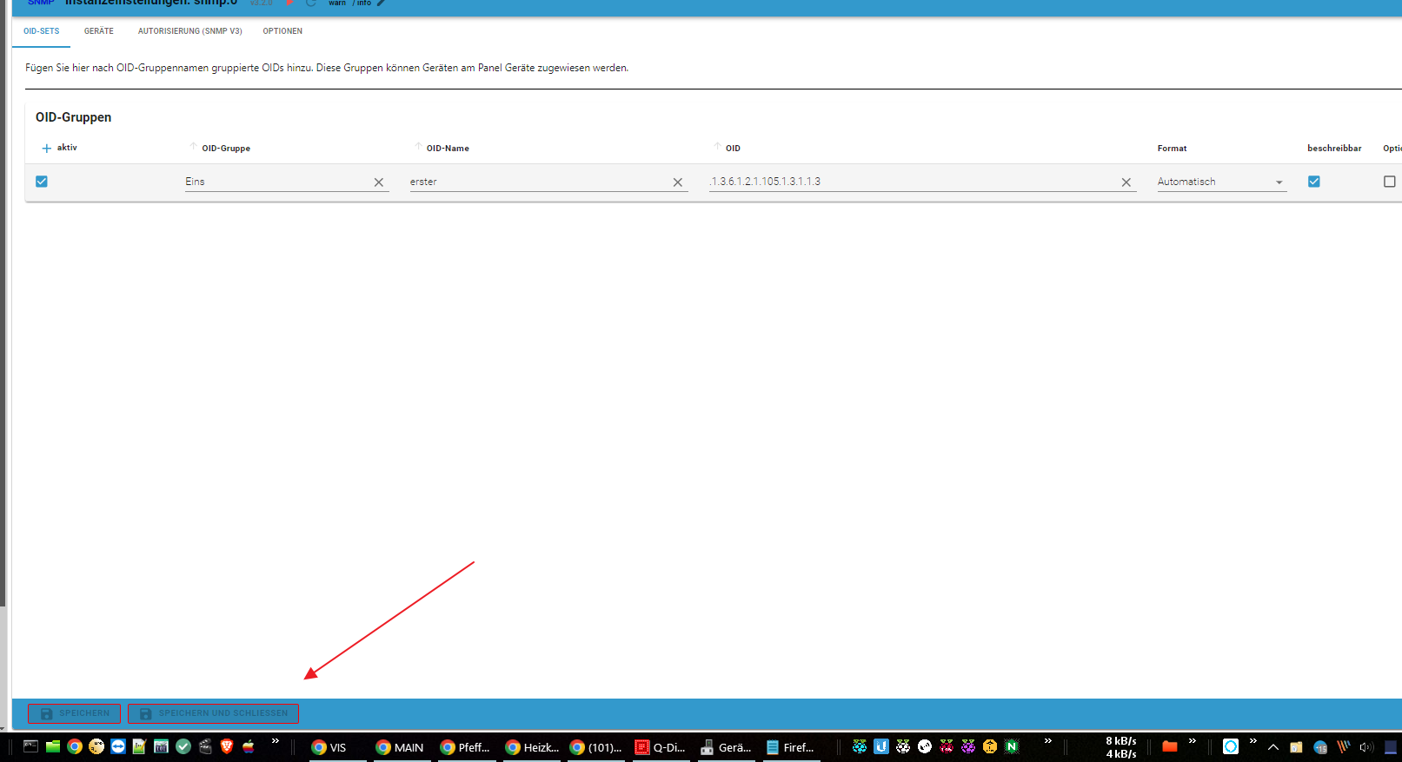The image size is (1402, 762).
Task: Expand the chevron next to the orange folder
Action: click(1193, 741)
